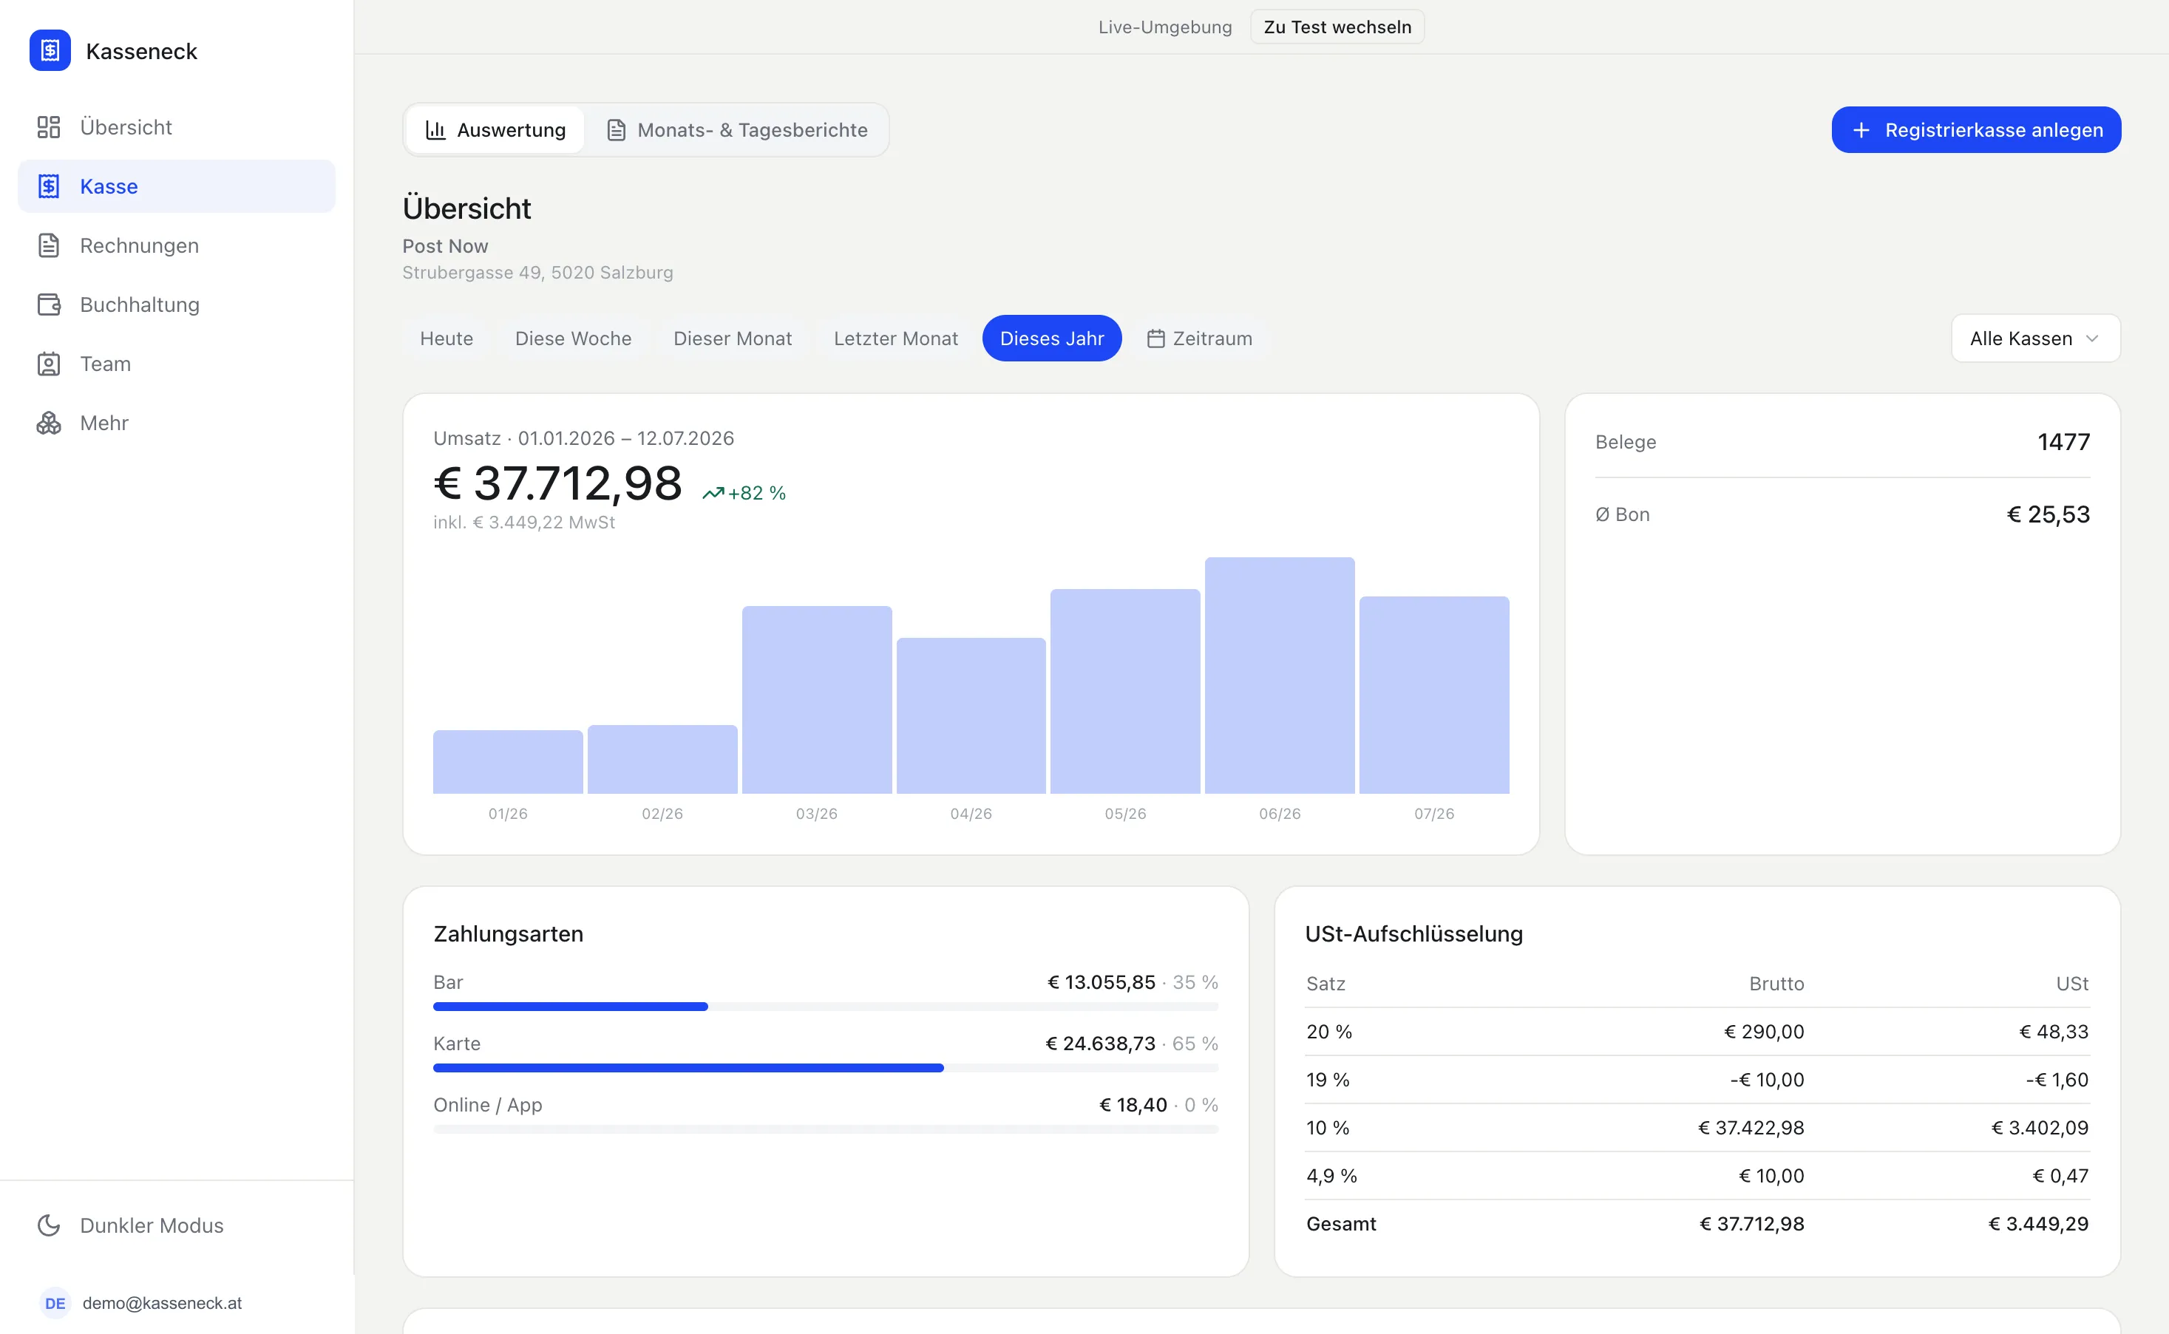Open Team via its badge icon
This screenshot has height=1334, width=2169.
point(49,364)
